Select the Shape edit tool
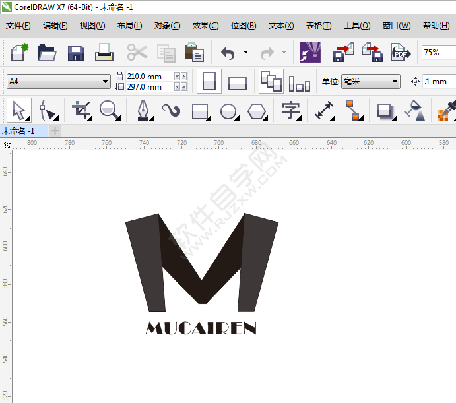 (x=49, y=110)
